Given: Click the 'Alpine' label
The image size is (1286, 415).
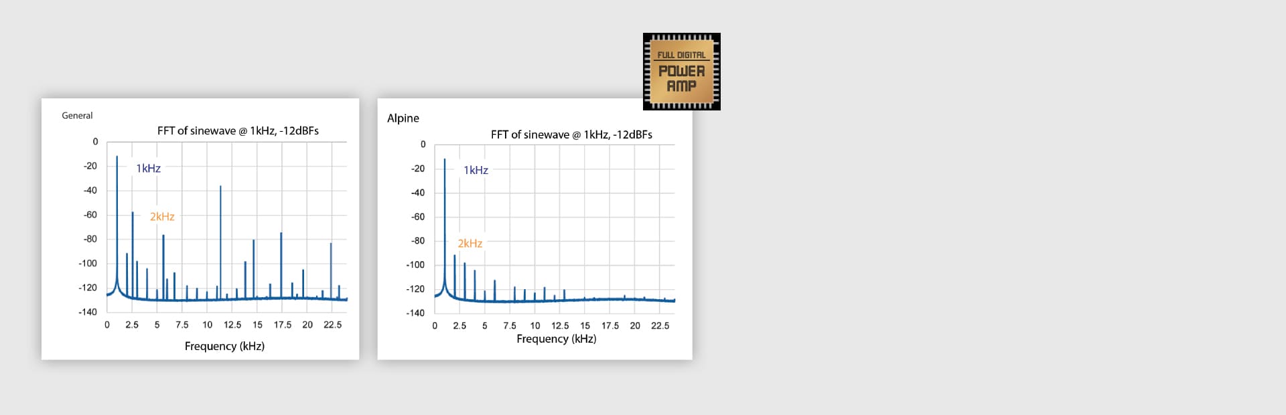Looking at the screenshot, I should pos(403,118).
